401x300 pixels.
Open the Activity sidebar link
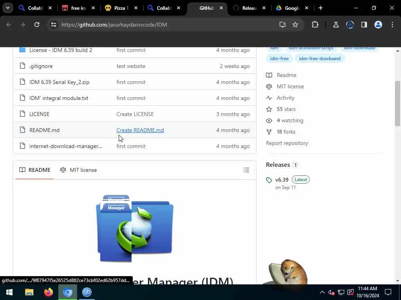pyautogui.click(x=285, y=98)
